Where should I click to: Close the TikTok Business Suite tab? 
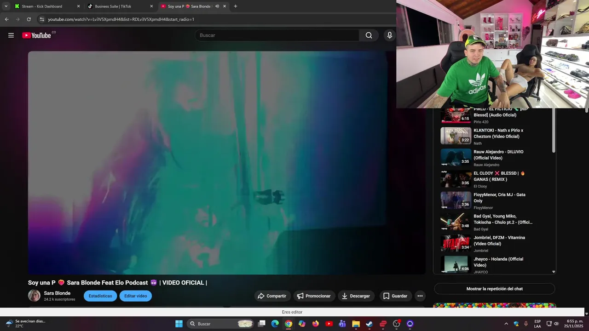click(151, 6)
